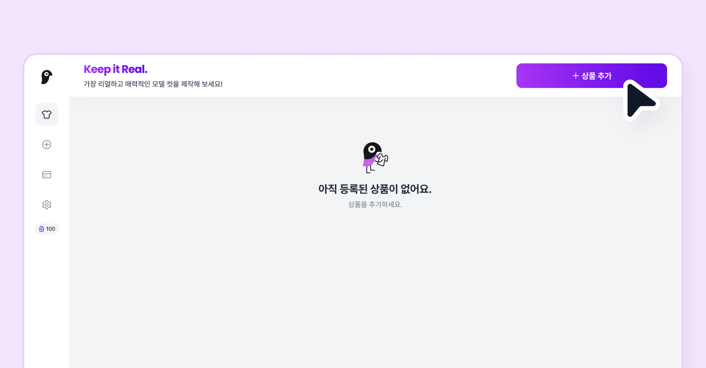706x368 pixels.
Task: Open settings via the gear icon
Action: click(47, 205)
